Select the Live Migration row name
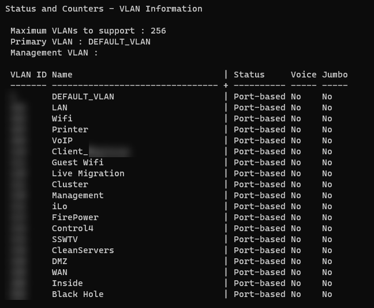 (x=88, y=173)
